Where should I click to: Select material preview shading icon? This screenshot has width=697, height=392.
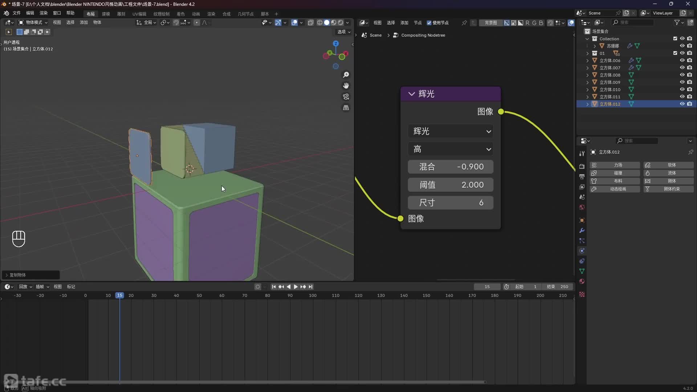pyautogui.click(x=334, y=23)
